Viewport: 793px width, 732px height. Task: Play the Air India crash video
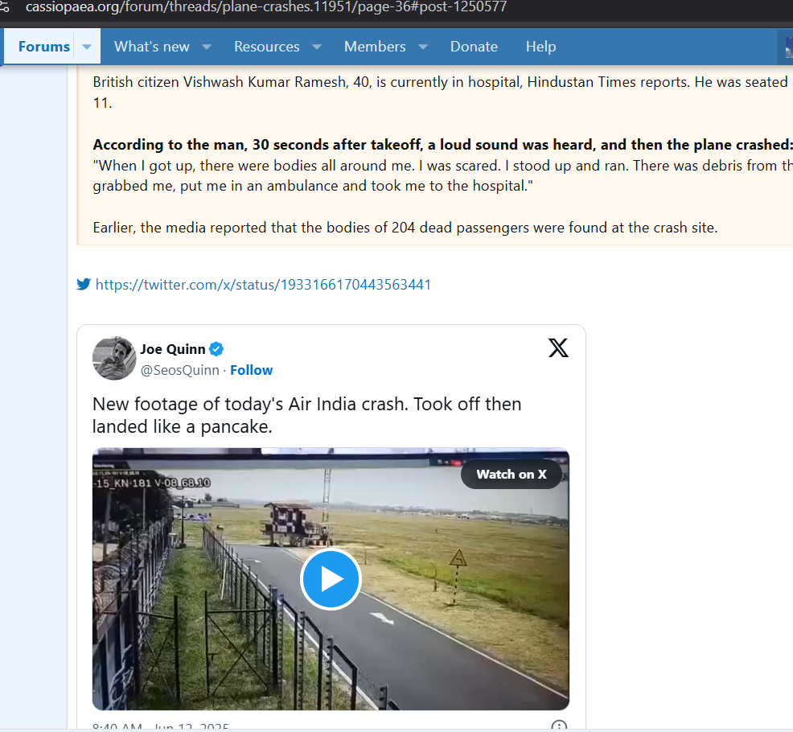331,579
